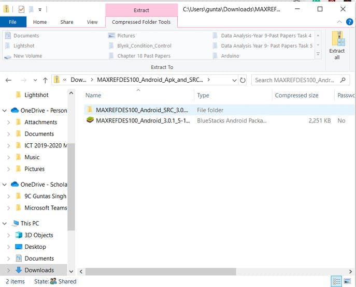Go up one folder with the Up arrow
This screenshot has width=356, height=287.
(46, 80)
